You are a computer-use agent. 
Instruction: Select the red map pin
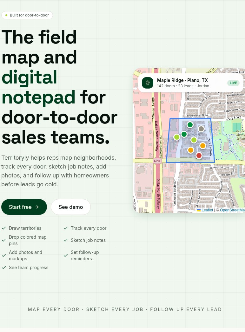[x=199, y=156]
